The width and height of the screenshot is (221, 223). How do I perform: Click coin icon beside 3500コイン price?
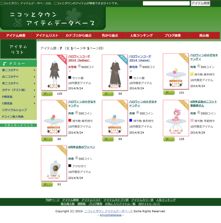click(x=199, y=113)
